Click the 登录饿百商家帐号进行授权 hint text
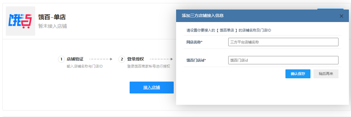This screenshot has width=351, height=117. click(149, 66)
